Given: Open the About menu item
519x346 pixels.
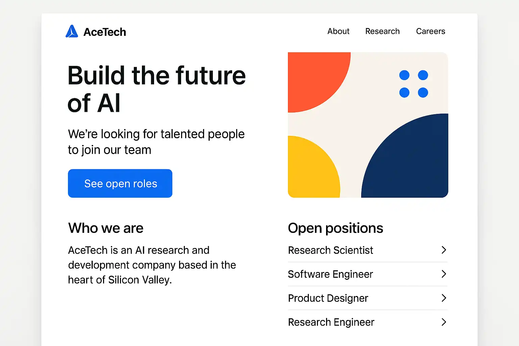Looking at the screenshot, I should tap(338, 31).
